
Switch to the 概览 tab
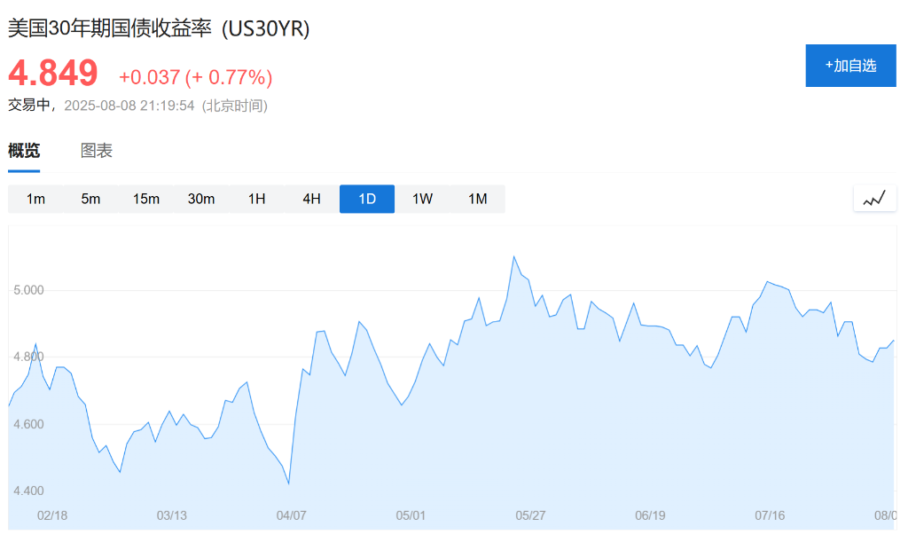point(24,151)
